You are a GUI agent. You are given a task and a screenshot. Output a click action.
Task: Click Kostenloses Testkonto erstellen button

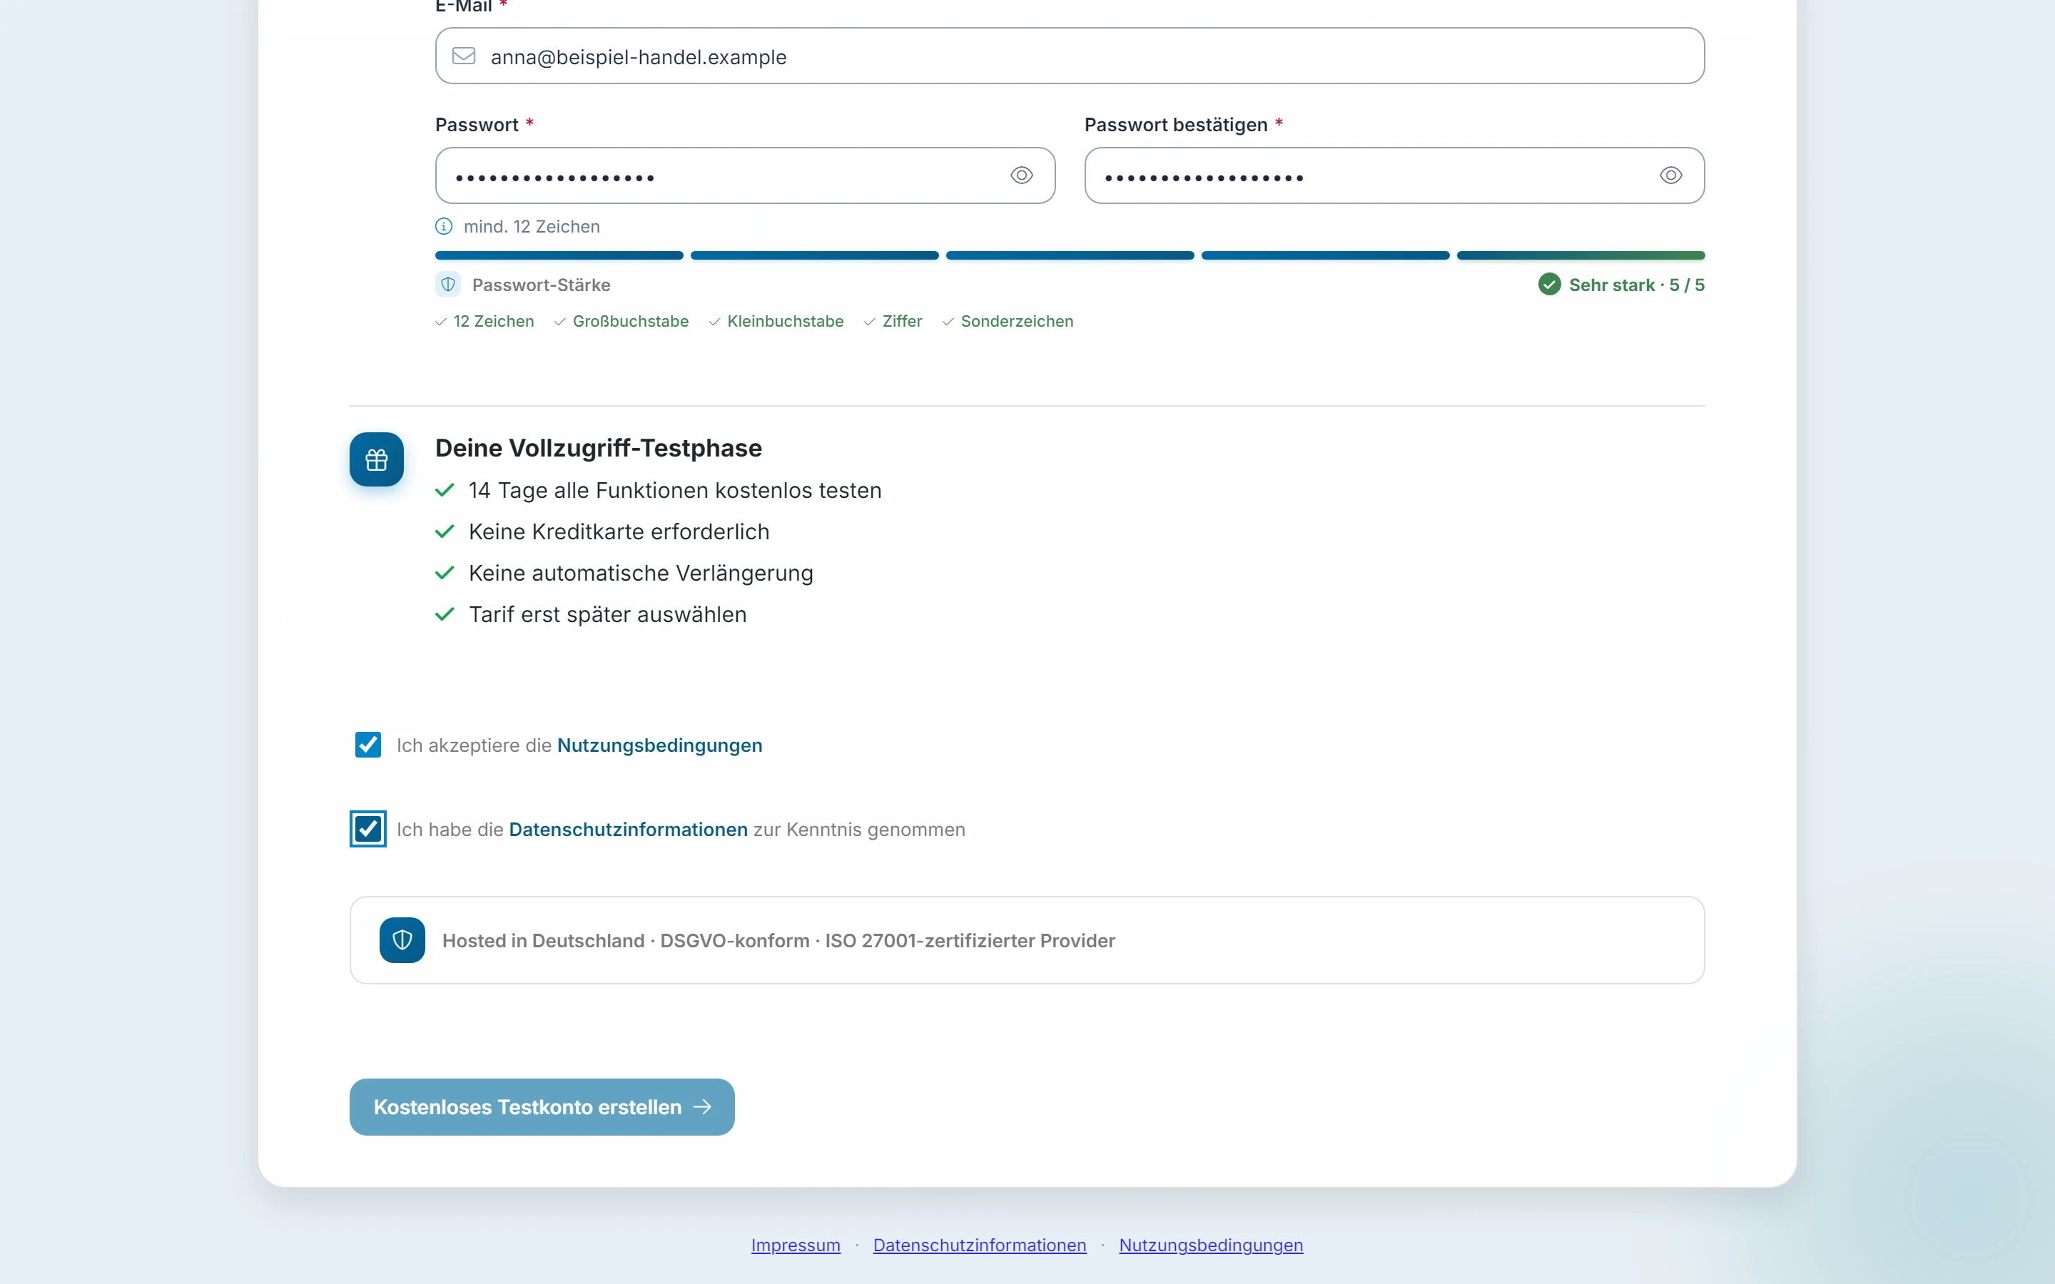pos(542,1106)
